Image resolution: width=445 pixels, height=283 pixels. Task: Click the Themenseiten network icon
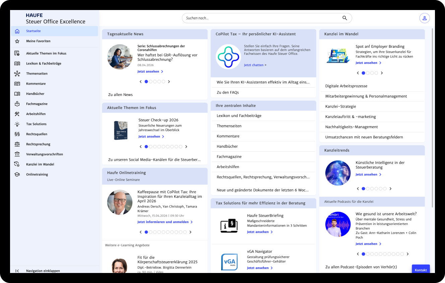point(17,74)
